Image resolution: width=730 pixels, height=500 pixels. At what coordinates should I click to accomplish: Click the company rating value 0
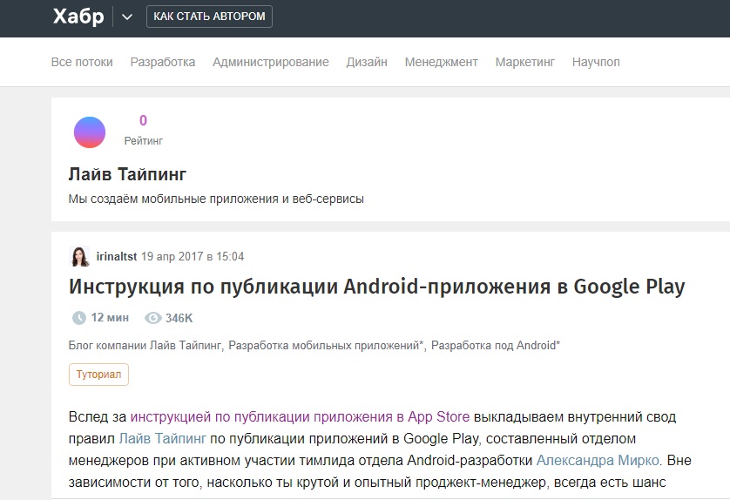pyautogui.click(x=144, y=120)
